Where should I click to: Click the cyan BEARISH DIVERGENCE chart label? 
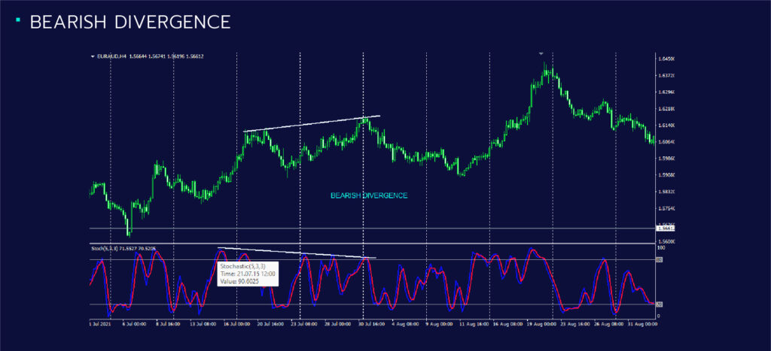(x=368, y=195)
